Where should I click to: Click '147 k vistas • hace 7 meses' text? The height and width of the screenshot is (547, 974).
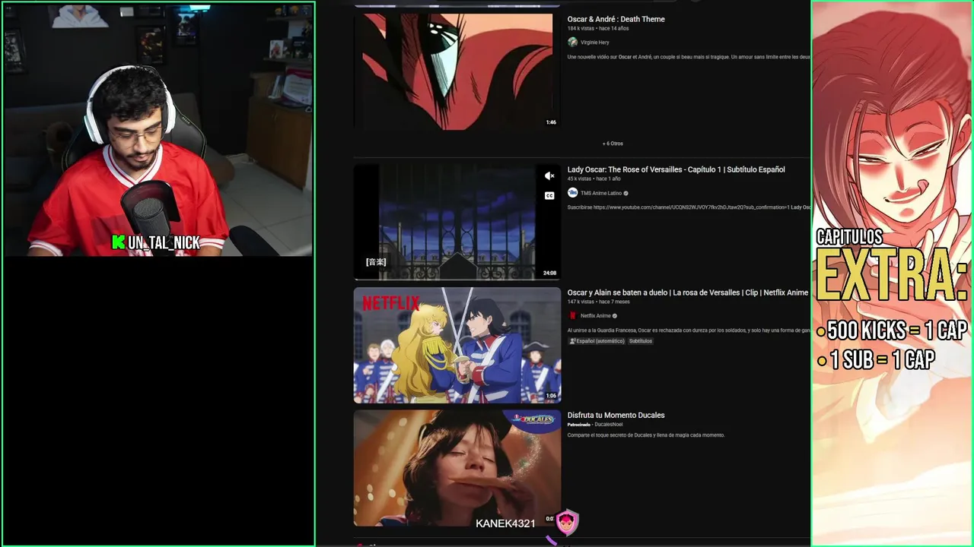(x=598, y=302)
